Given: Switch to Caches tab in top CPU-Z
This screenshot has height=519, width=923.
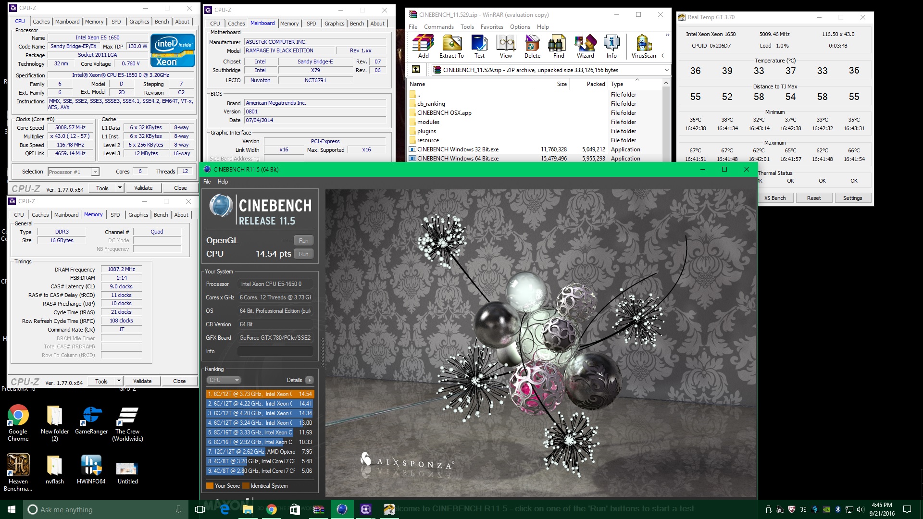Looking at the screenshot, I should coord(41,22).
